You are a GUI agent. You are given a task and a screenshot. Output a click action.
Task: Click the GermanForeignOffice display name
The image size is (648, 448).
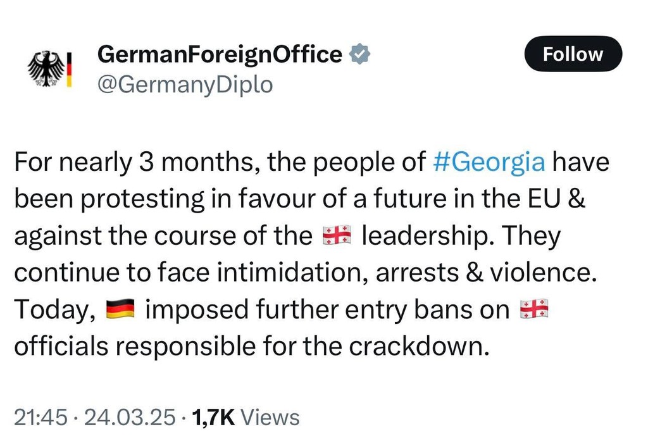(x=220, y=55)
